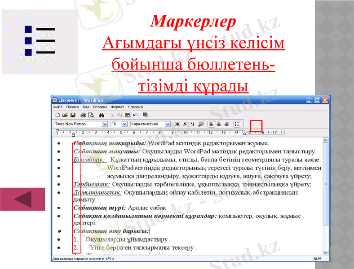
Task: Find text using the binoculars icon
Action: [x=102, y=115]
